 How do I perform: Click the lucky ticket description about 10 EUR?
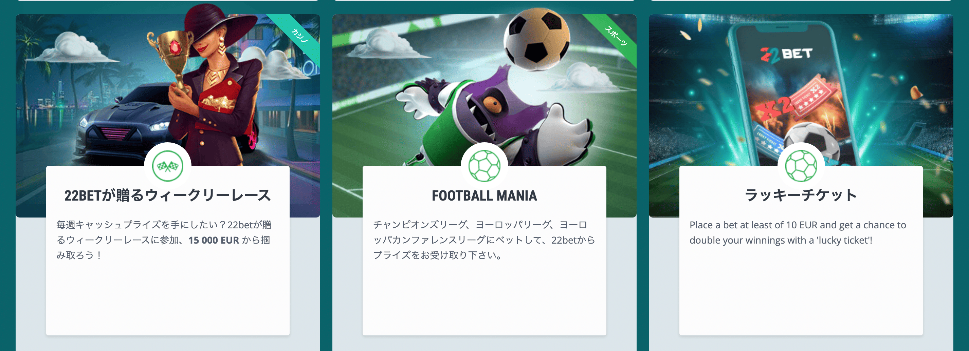click(x=798, y=232)
